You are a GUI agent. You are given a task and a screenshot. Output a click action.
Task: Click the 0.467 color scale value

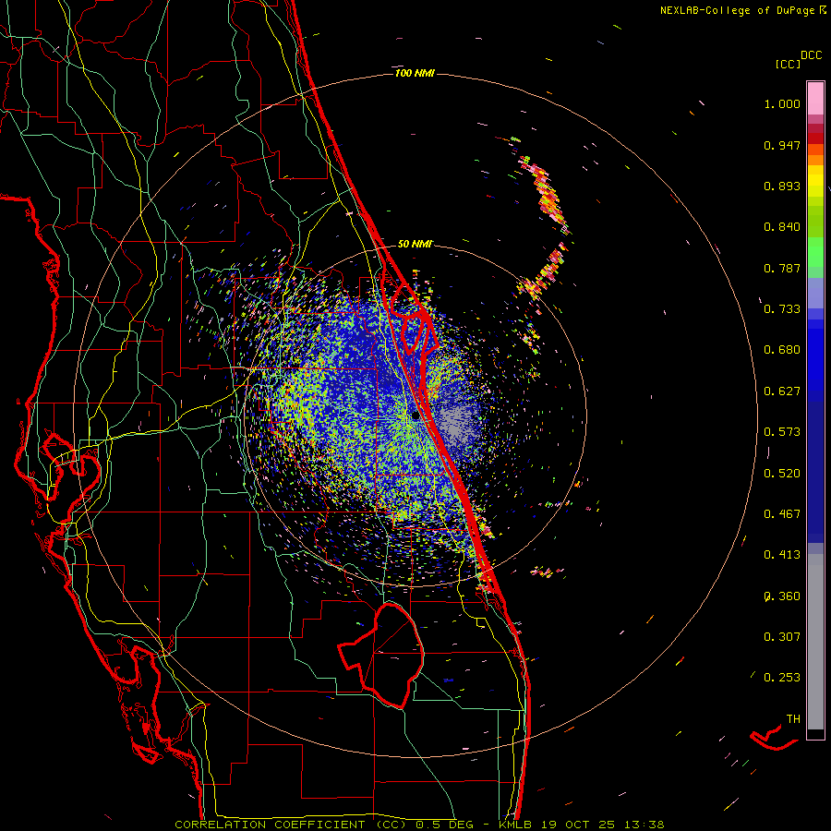click(782, 514)
